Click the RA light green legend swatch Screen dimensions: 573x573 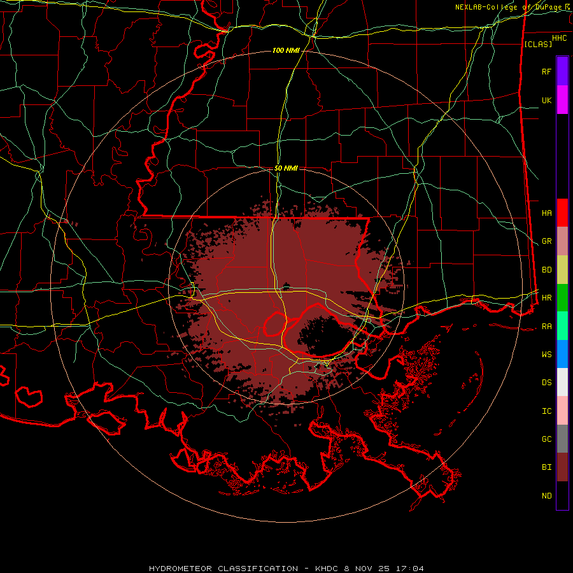point(562,326)
